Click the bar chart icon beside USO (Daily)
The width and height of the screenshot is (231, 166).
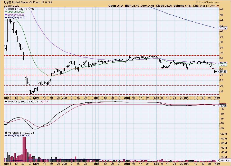tap(6, 9)
